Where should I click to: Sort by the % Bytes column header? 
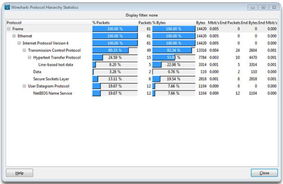coord(160,22)
